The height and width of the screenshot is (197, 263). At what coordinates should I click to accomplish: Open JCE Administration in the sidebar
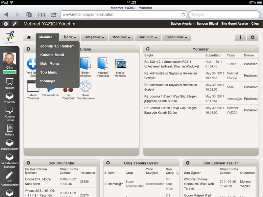tap(10, 179)
